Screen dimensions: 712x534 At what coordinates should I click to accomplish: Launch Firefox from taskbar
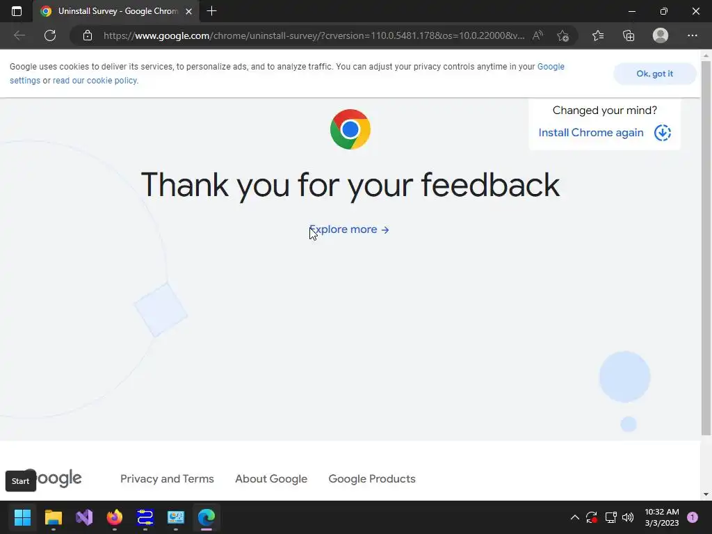tap(115, 517)
